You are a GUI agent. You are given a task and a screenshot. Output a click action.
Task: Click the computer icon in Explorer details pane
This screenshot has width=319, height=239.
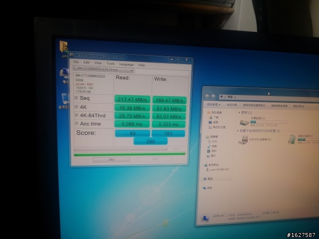point(205,219)
